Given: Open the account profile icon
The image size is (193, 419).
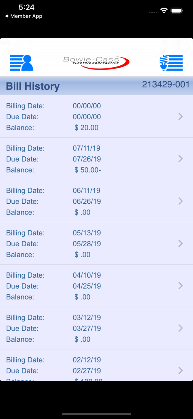Looking at the screenshot, I should (21, 63).
